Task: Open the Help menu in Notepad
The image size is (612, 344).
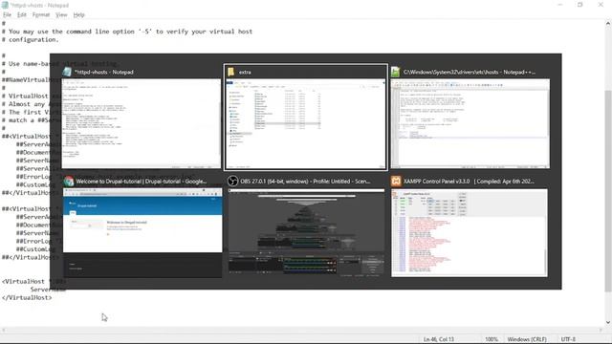Action: coord(78,15)
